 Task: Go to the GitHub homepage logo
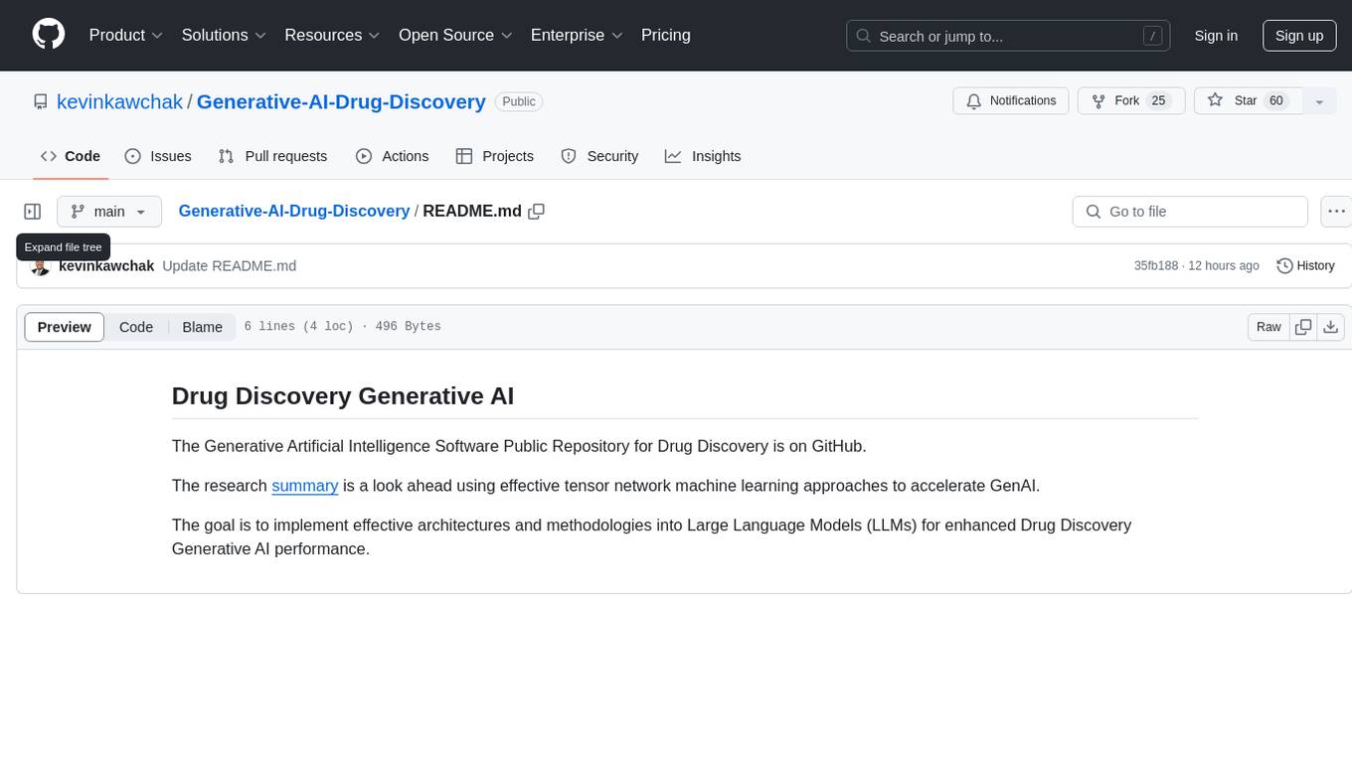49,35
